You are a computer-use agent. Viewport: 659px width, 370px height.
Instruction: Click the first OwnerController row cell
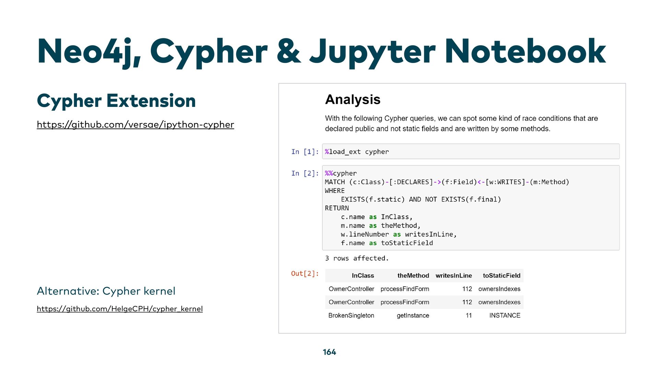point(351,289)
